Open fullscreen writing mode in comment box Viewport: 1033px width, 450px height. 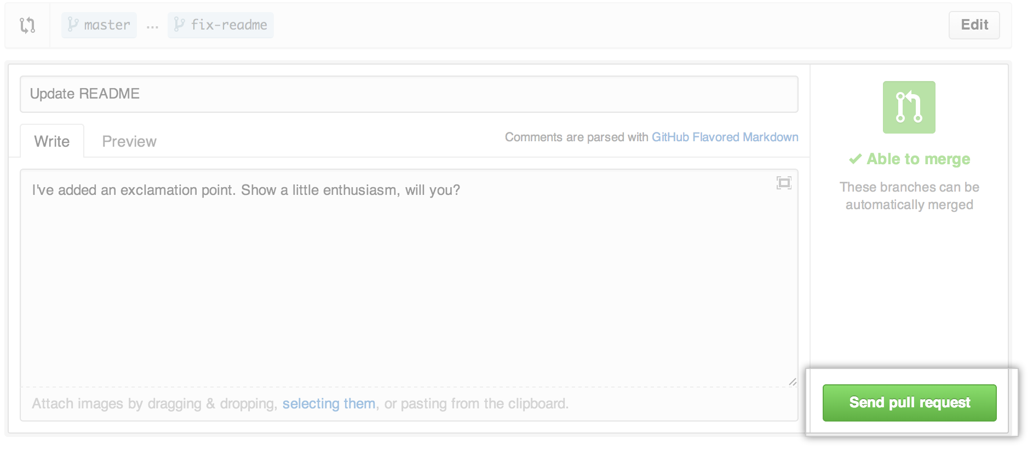784,183
